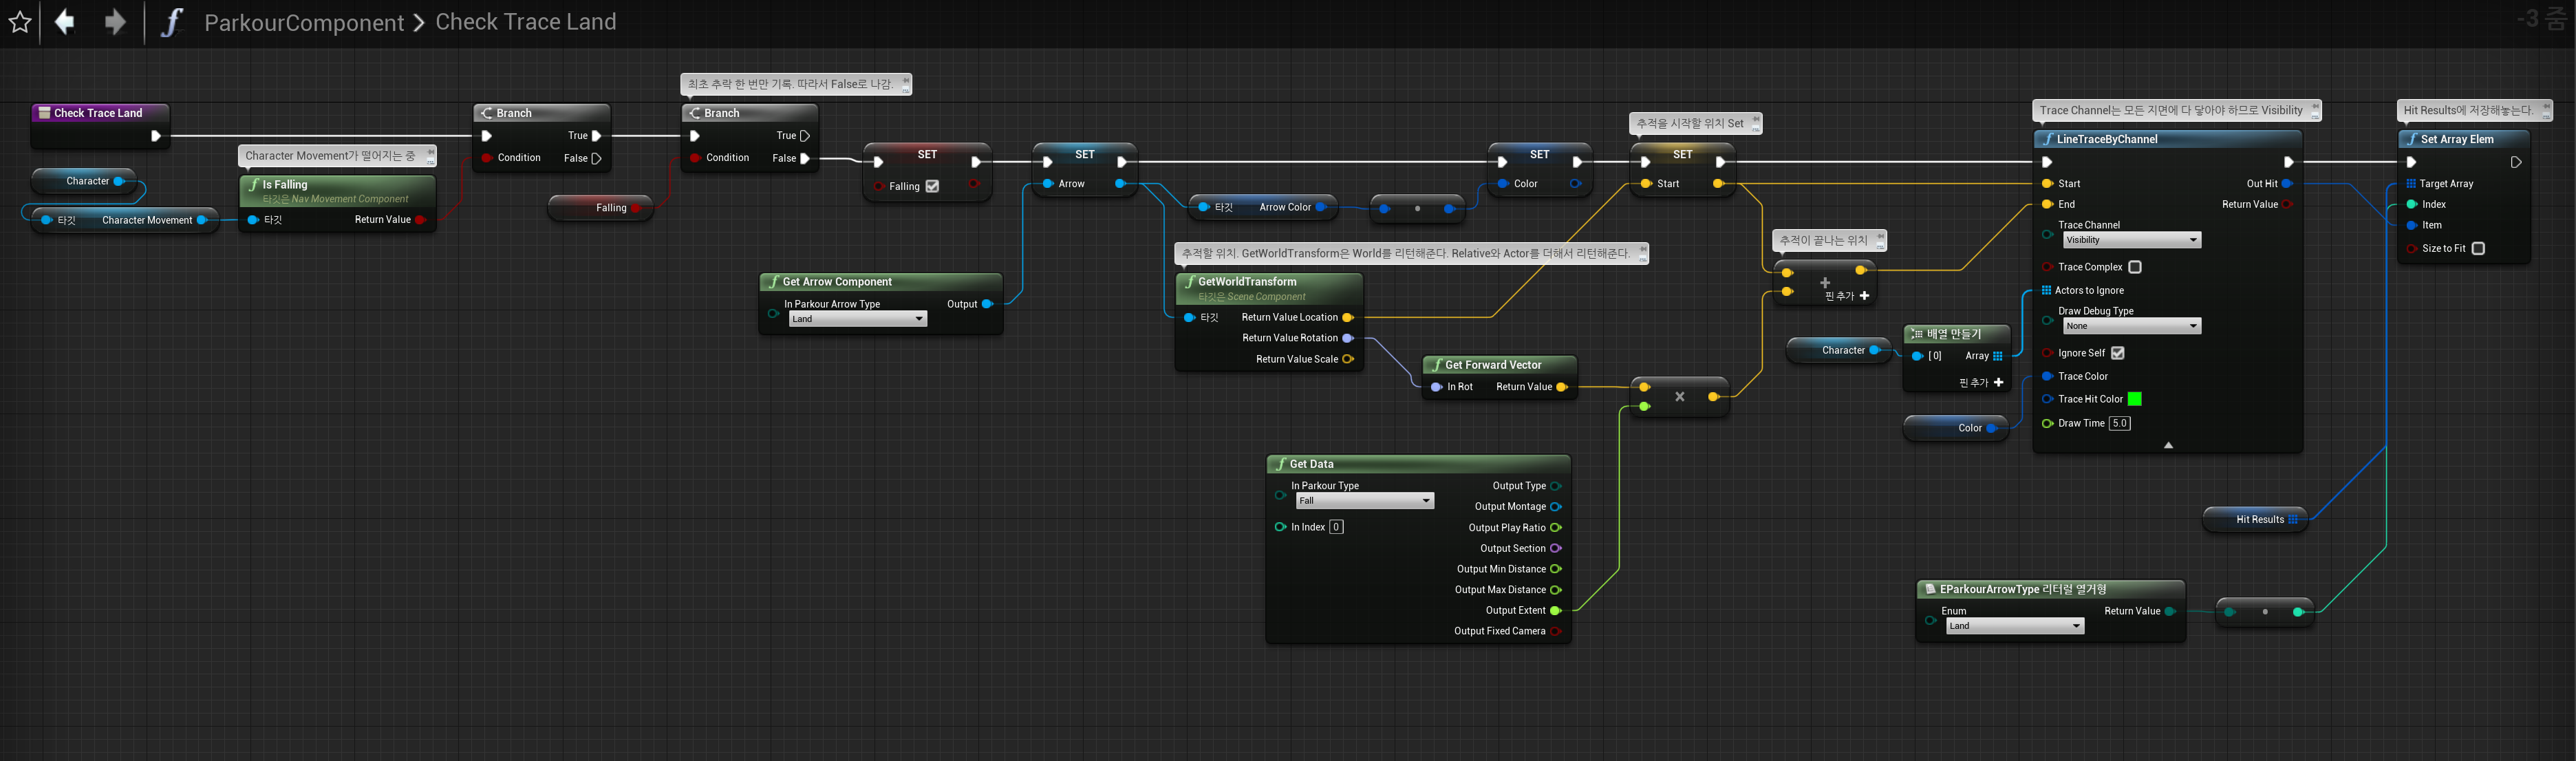Select the Arrow Color getter node

point(1263,207)
